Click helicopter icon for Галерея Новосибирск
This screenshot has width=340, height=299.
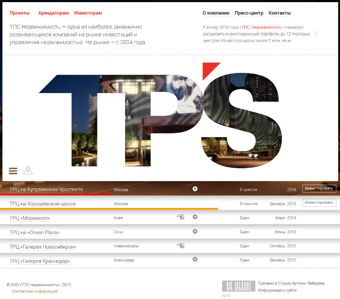[181, 246]
